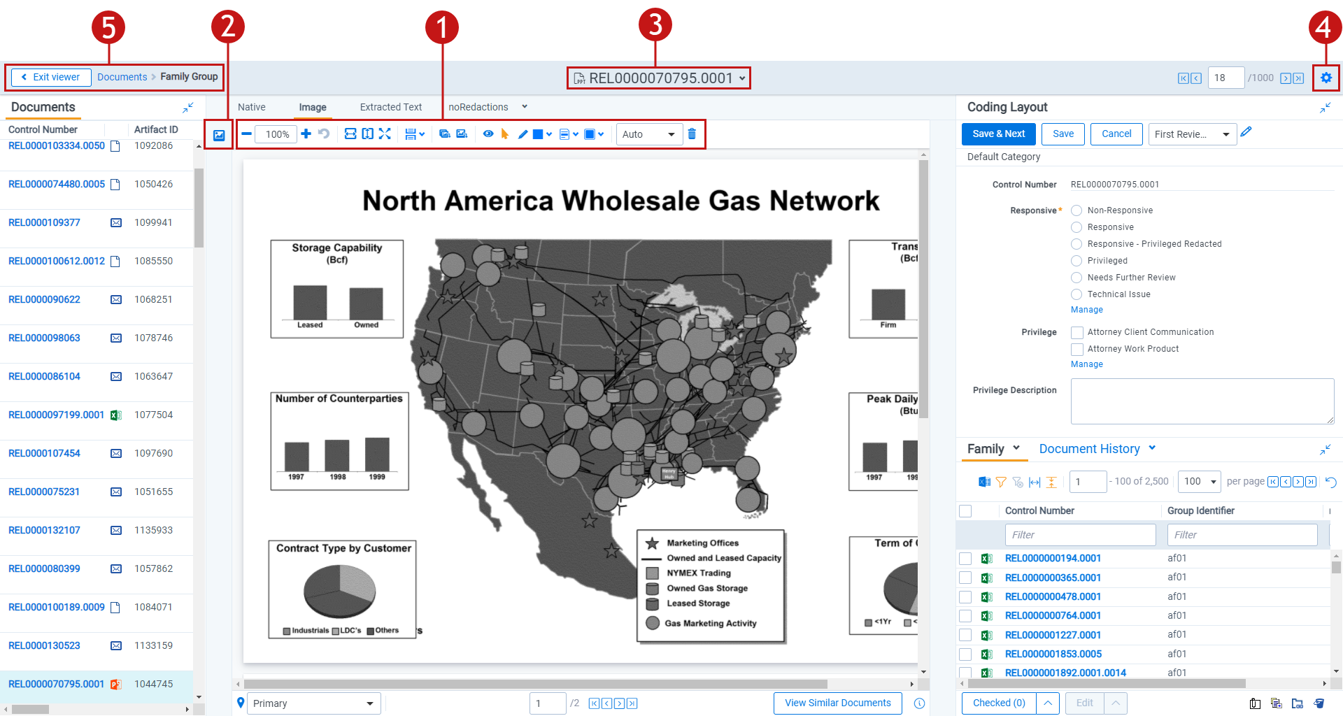Screen dimensions: 1343x716
Task: Select the orange pointer selection tool
Action: (504, 134)
